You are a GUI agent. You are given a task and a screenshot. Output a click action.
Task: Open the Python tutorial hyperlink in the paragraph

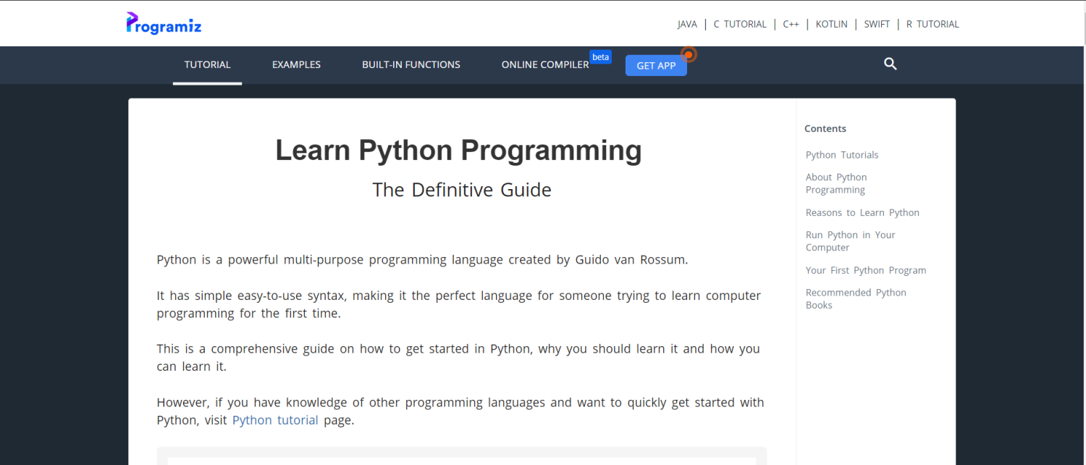pos(275,419)
